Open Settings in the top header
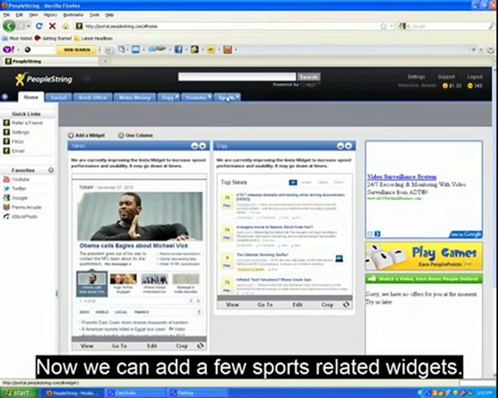 416,76
